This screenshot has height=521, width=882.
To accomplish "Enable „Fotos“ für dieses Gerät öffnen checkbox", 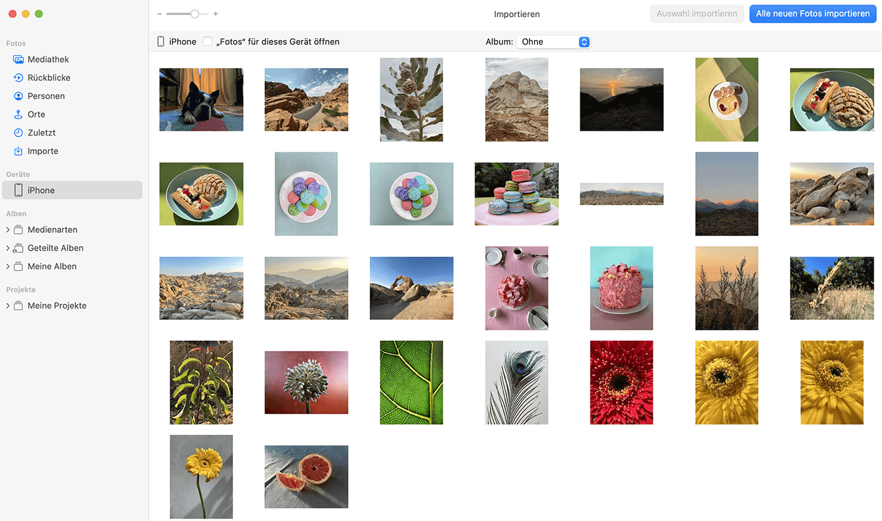I will coord(208,42).
